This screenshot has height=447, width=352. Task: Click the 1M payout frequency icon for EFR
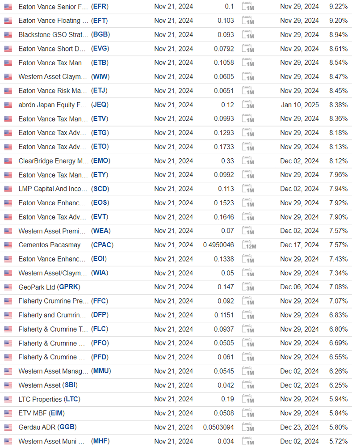tap(247, 7)
